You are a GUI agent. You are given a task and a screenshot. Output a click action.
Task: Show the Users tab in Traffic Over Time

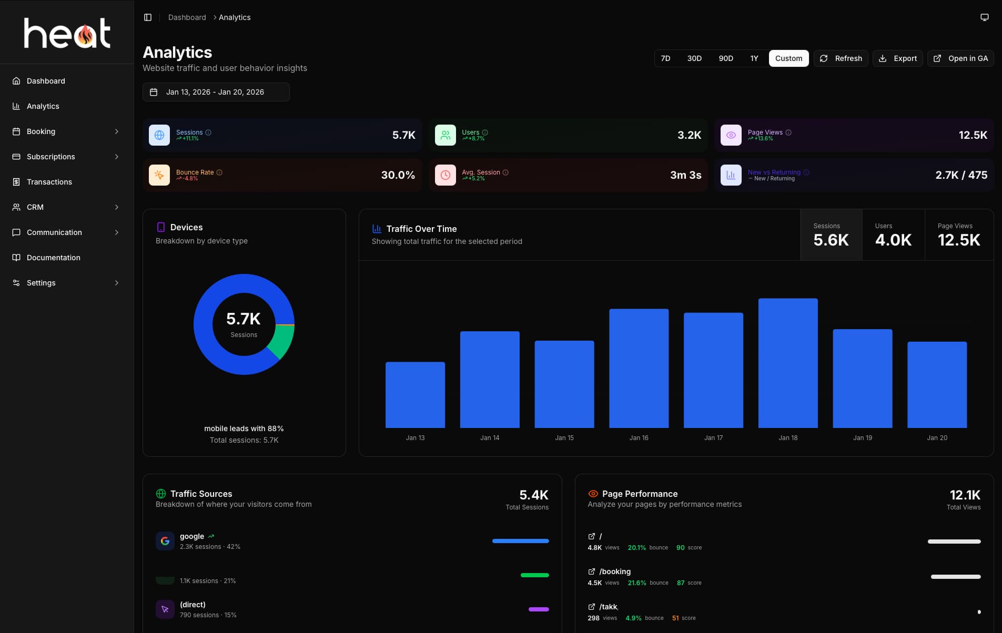point(893,234)
